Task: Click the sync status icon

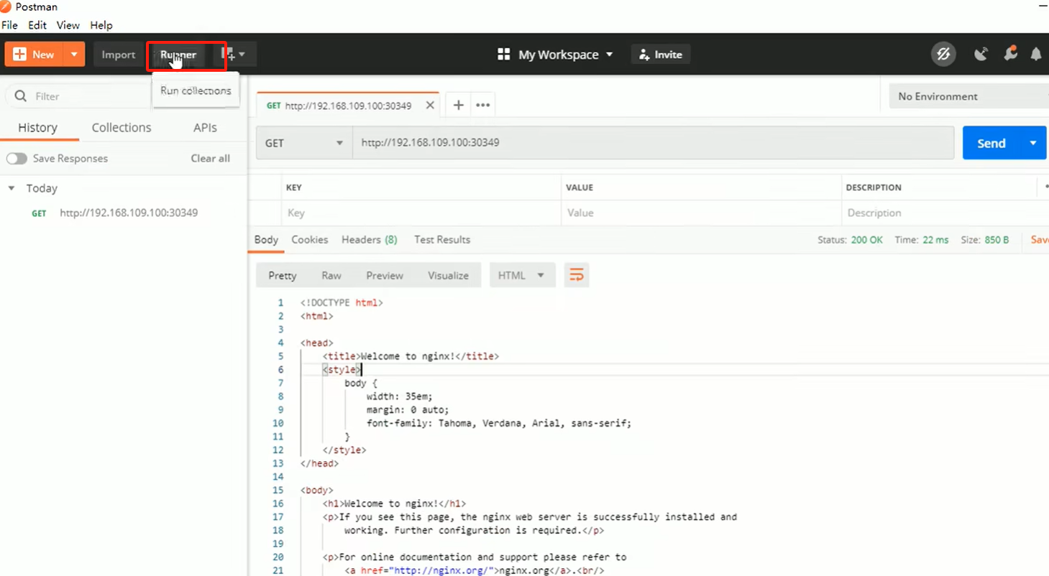Action: tap(943, 55)
